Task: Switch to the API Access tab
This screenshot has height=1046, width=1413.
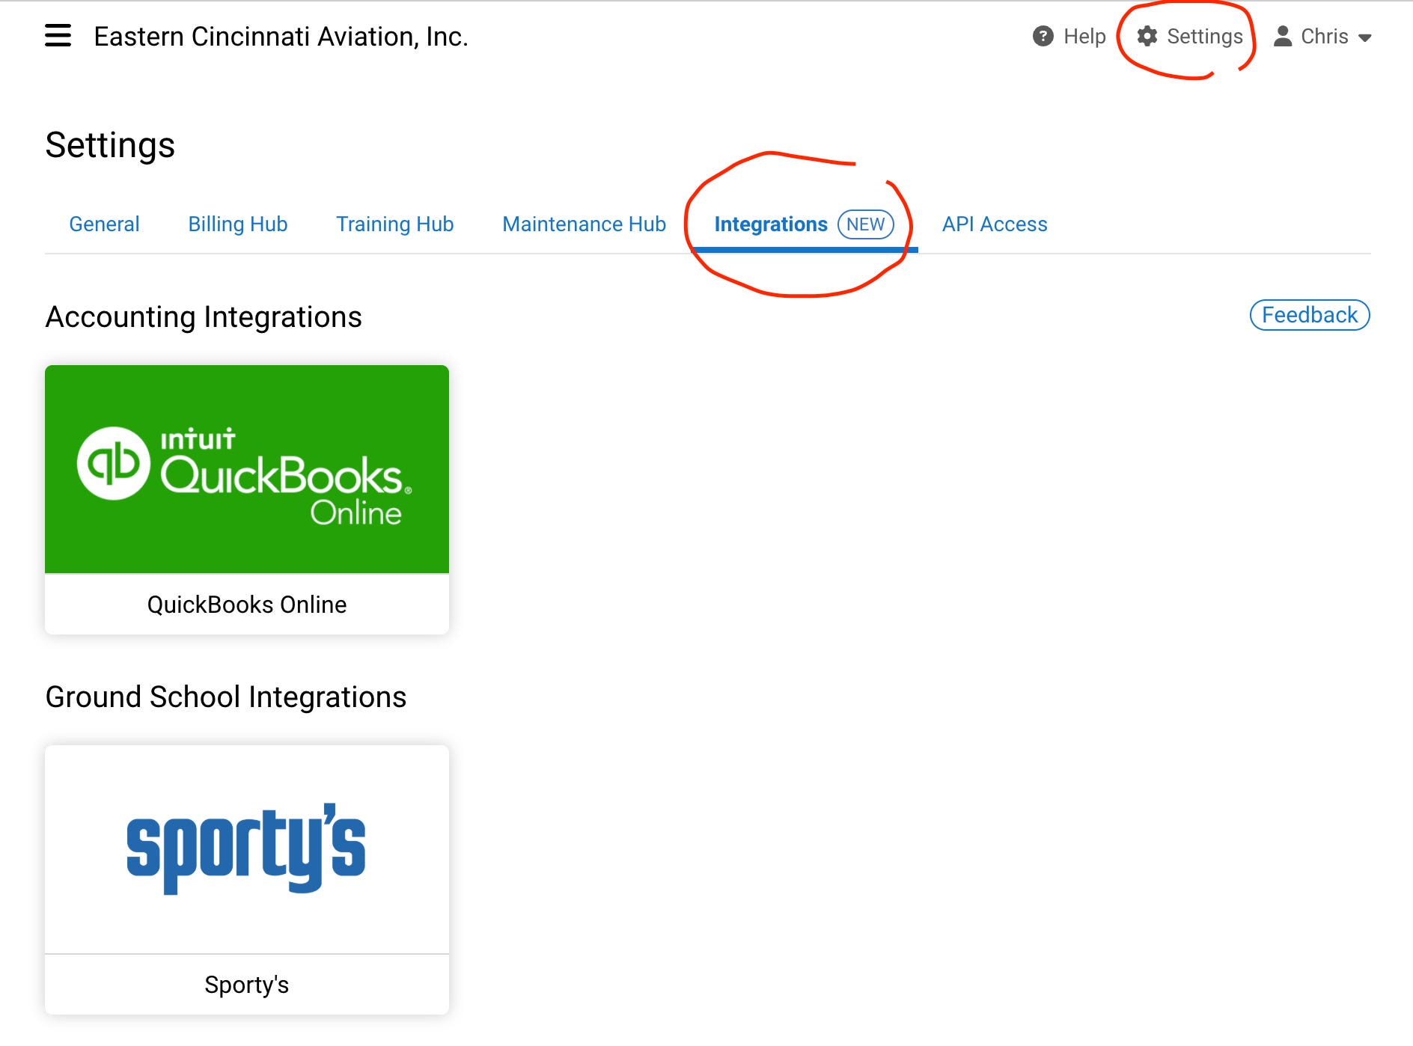Action: 995,224
